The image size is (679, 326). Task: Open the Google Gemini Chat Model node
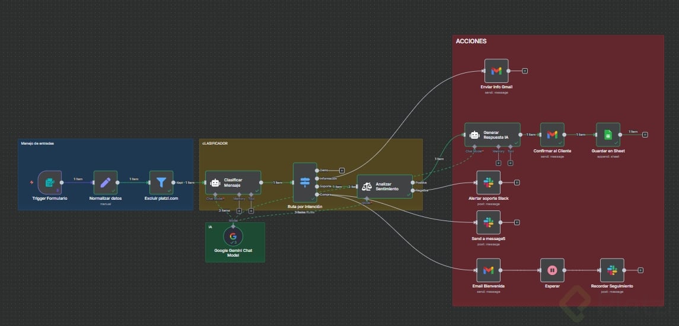233,236
